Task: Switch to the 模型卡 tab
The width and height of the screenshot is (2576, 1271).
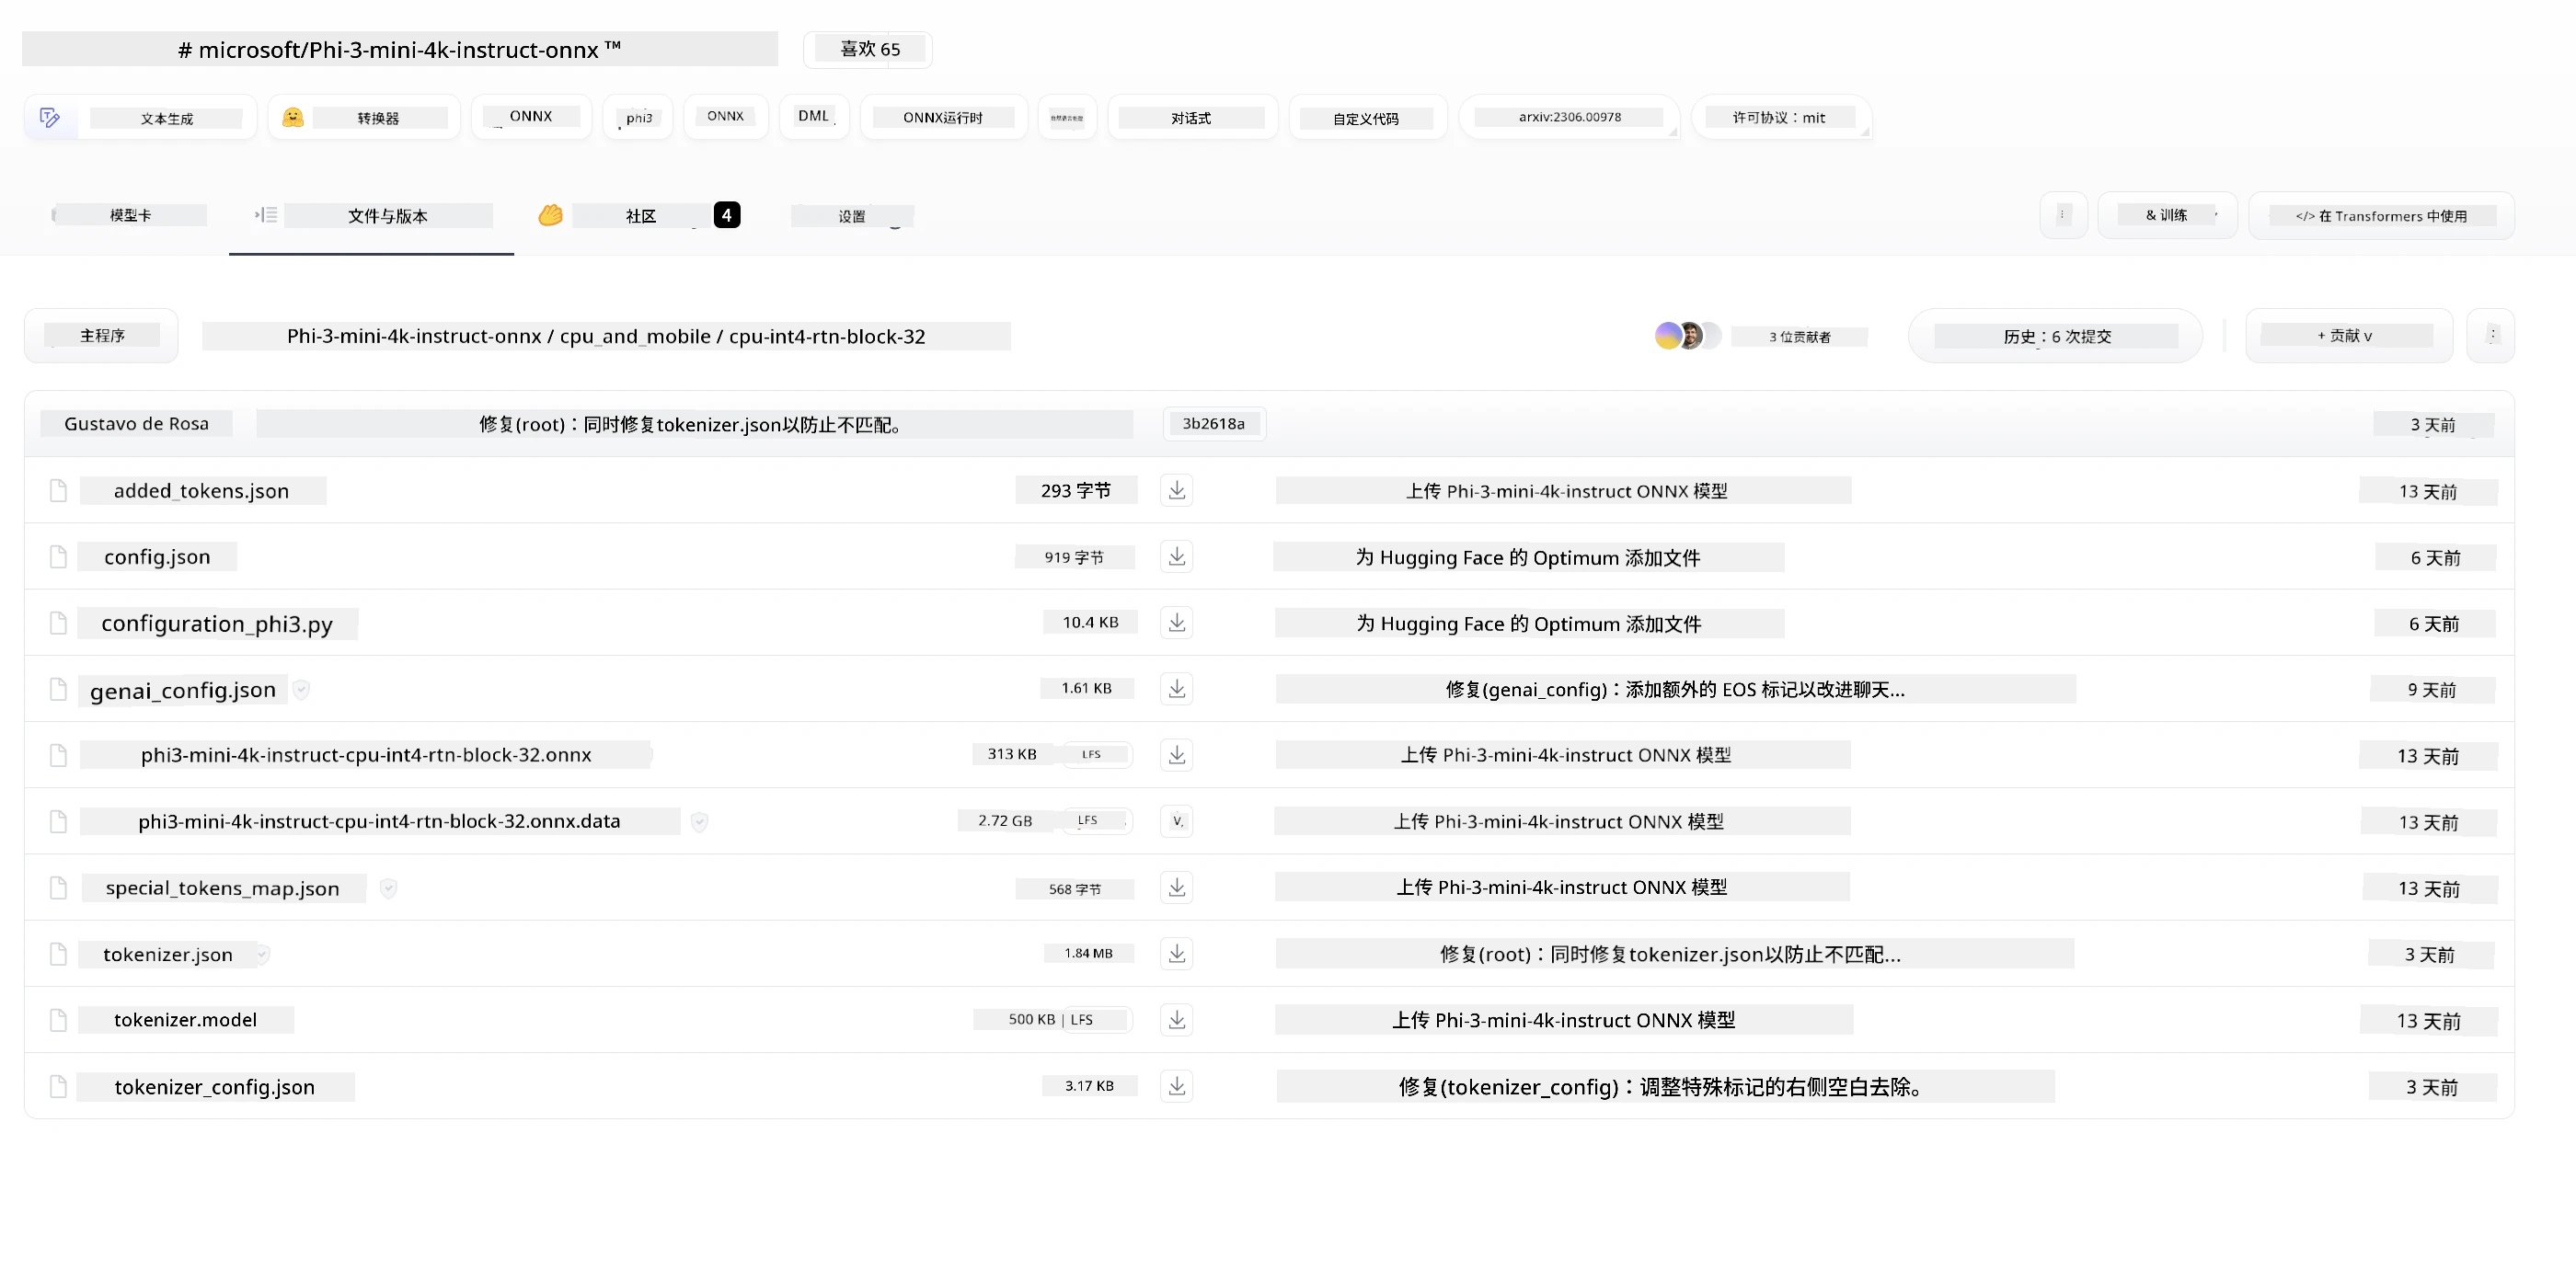Action: (130, 215)
